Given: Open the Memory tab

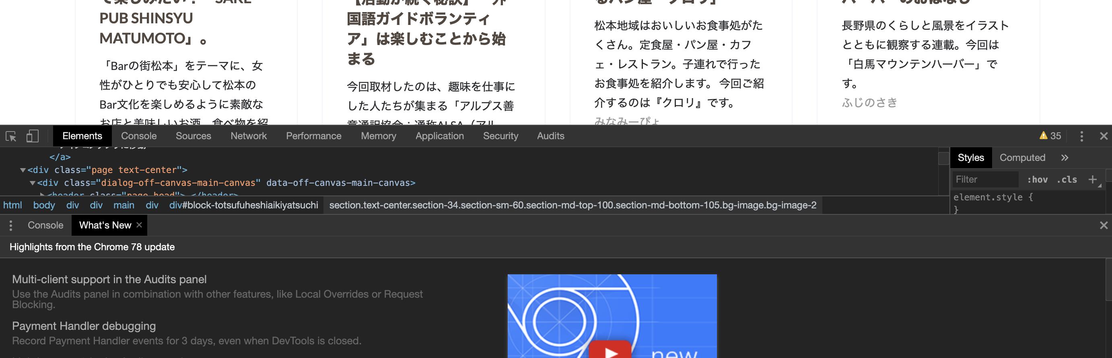Looking at the screenshot, I should point(378,136).
